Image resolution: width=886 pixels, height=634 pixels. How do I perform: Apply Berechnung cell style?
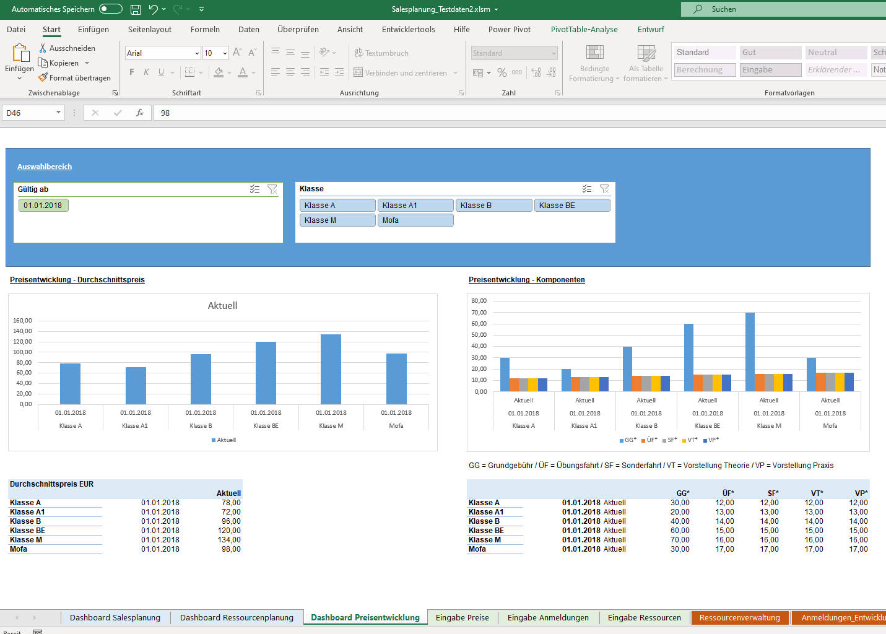coord(705,70)
